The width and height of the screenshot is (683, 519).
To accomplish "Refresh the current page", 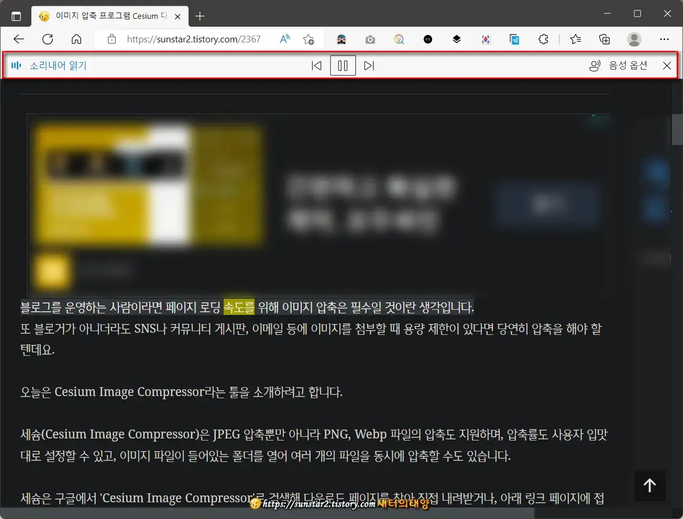I will tap(48, 39).
